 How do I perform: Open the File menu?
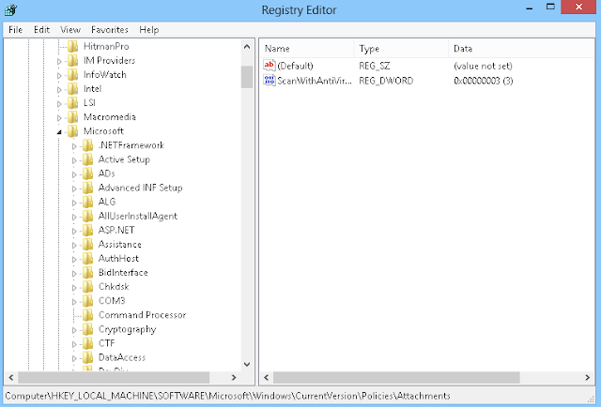16,29
